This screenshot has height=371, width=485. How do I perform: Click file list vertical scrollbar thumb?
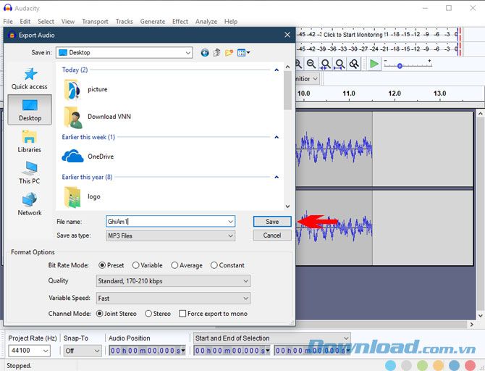(x=287, y=90)
